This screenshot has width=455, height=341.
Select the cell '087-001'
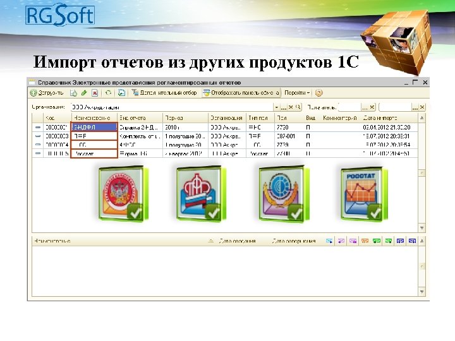[289, 136]
